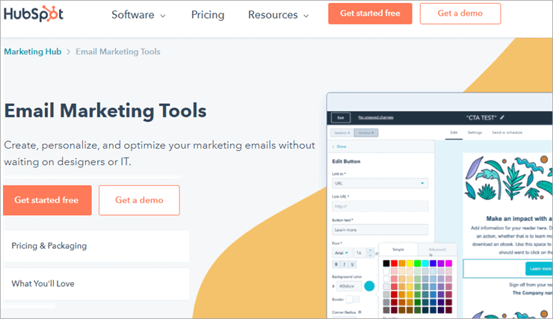Switch to Variation B
Image resolution: width=553 pixels, height=319 pixels.
point(366,133)
